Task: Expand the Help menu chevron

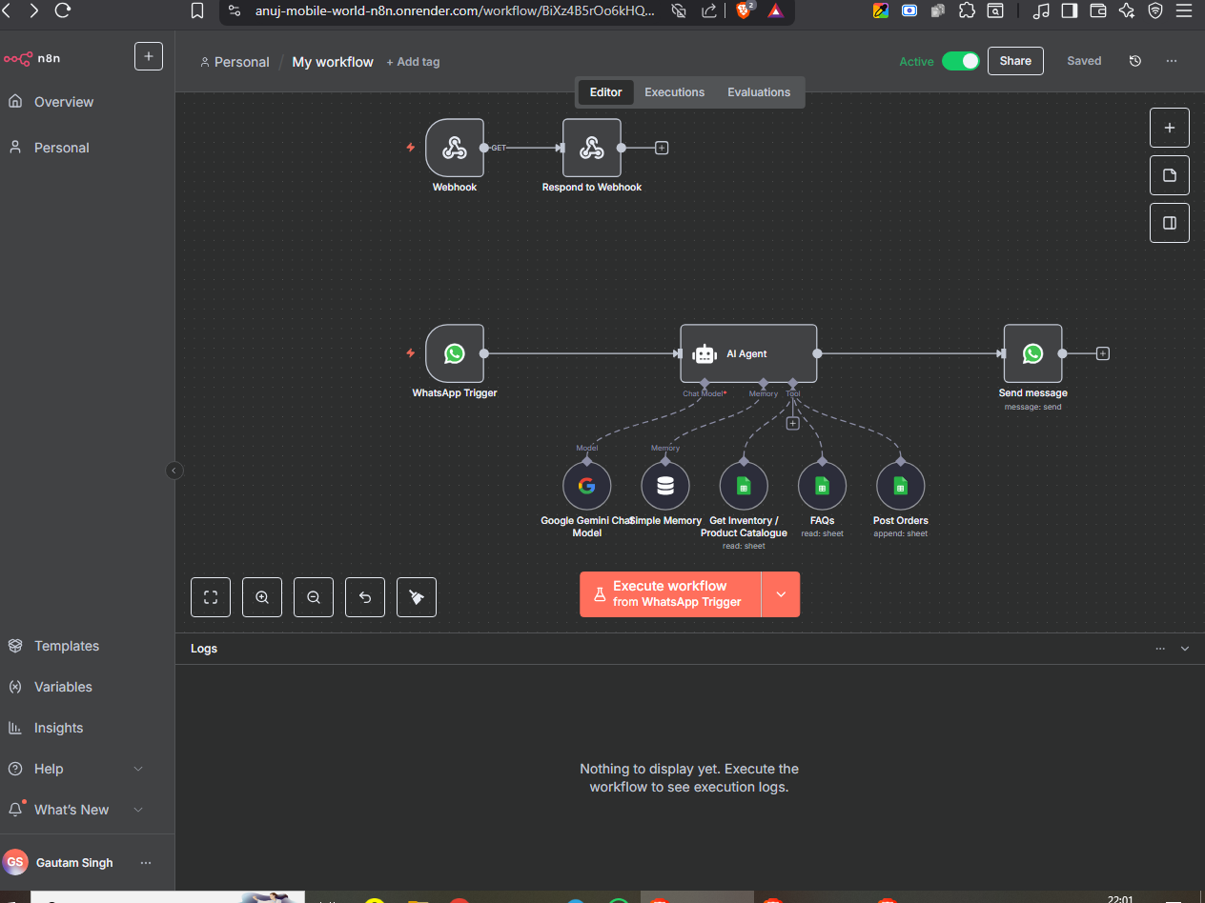Action: [138, 769]
